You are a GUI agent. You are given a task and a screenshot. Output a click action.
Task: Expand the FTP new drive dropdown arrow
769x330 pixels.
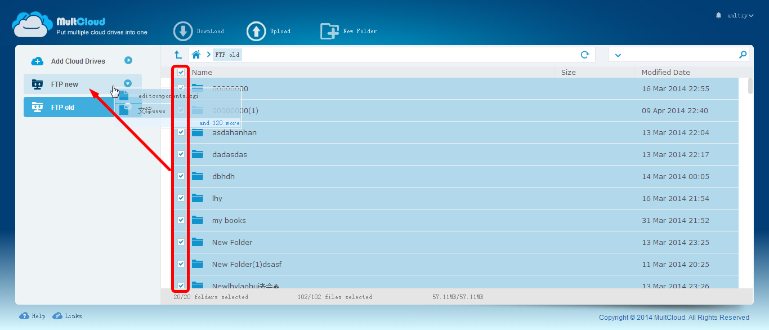(x=128, y=83)
